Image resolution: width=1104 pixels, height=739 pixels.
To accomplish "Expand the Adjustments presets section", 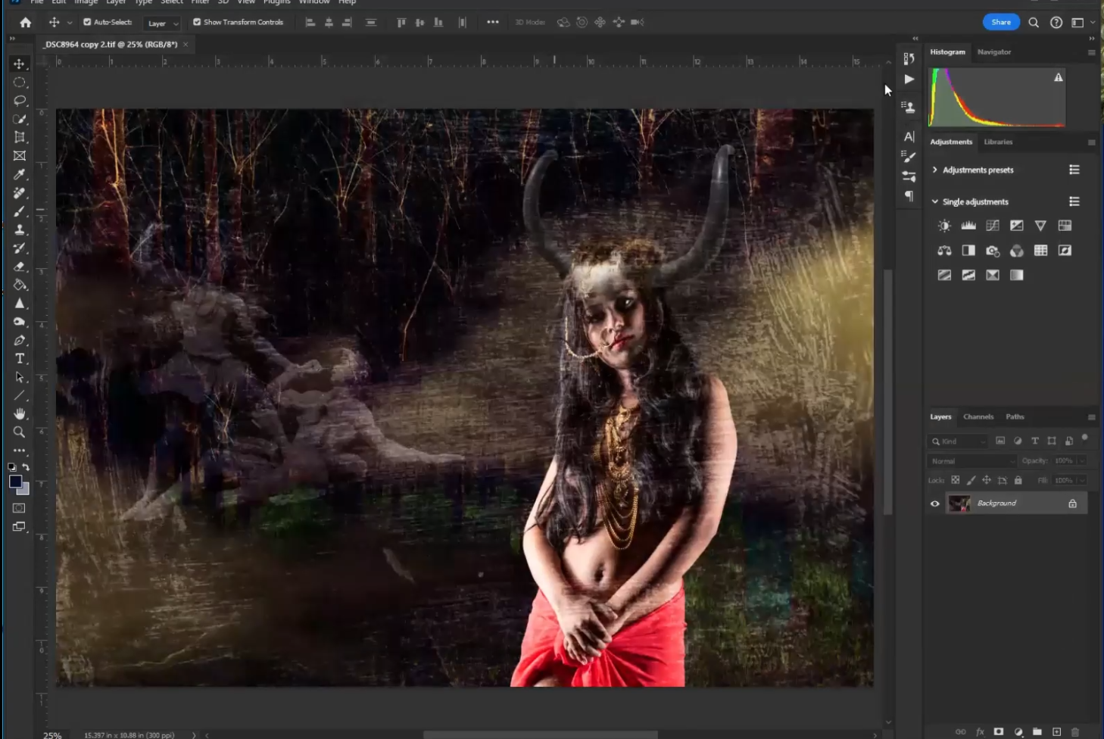I will [x=935, y=170].
